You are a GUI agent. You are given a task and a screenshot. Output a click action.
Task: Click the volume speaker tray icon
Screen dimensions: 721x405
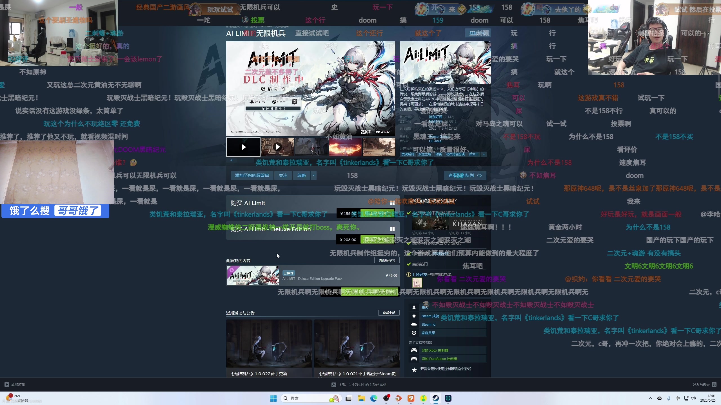click(x=693, y=398)
